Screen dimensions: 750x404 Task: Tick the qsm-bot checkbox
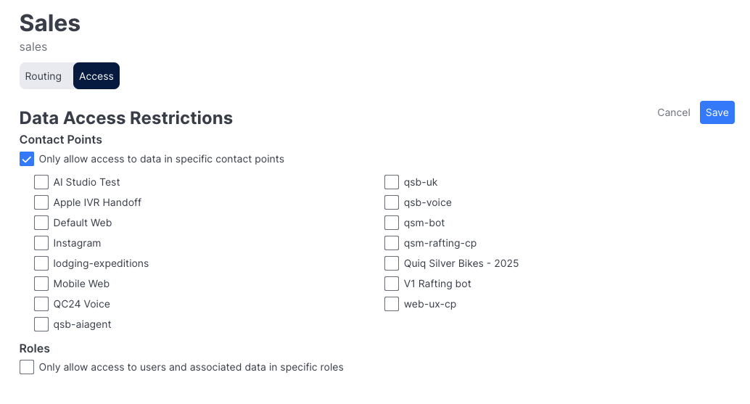(392, 223)
